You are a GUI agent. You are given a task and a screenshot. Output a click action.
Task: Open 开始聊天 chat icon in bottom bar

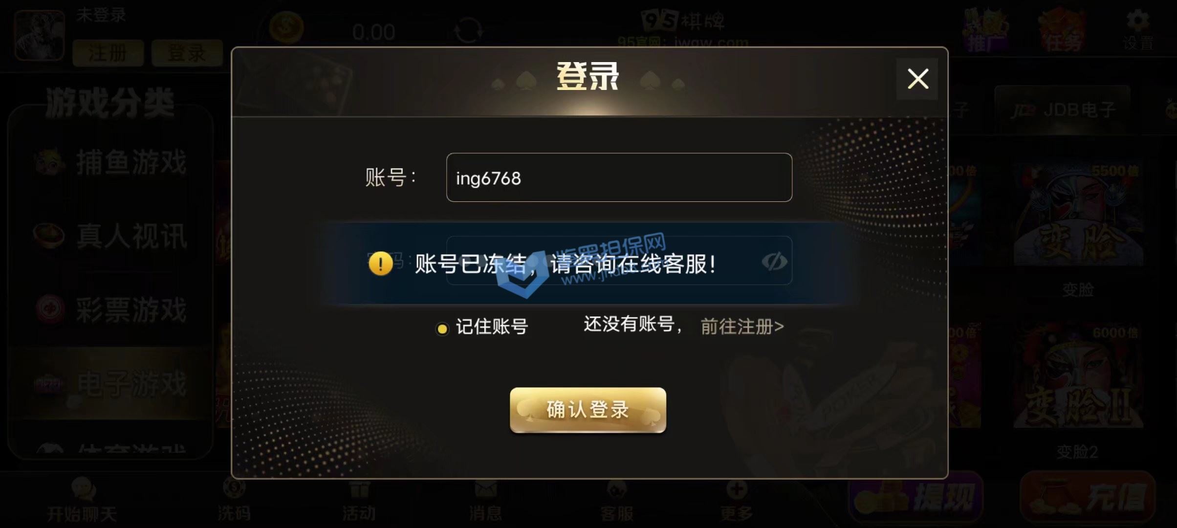point(82,501)
